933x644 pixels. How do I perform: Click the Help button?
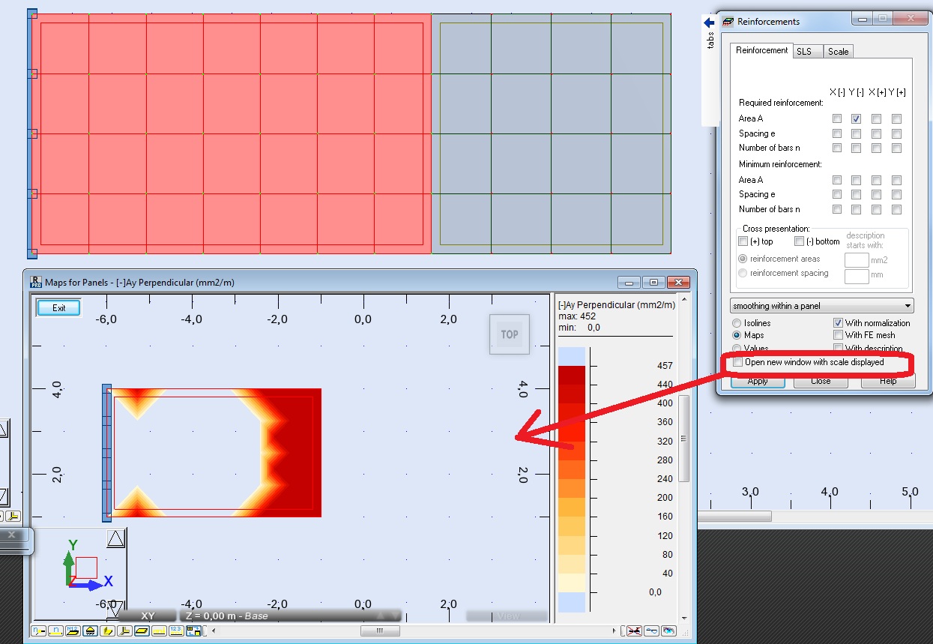click(x=888, y=381)
